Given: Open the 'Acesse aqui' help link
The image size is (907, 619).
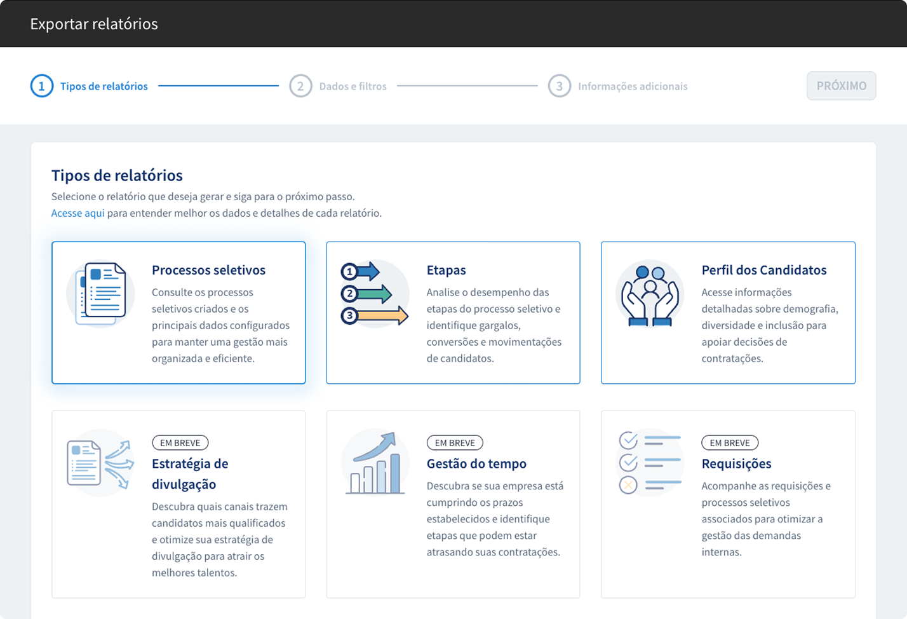Looking at the screenshot, I should [x=77, y=214].
